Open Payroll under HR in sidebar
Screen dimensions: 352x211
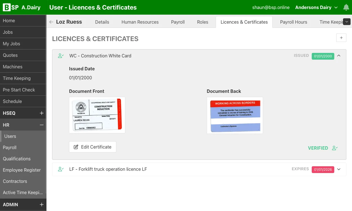point(23,147)
